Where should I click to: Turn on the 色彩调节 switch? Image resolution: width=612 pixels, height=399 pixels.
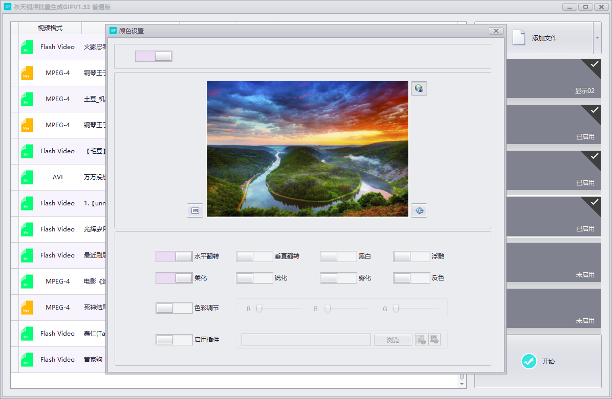pos(174,308)
